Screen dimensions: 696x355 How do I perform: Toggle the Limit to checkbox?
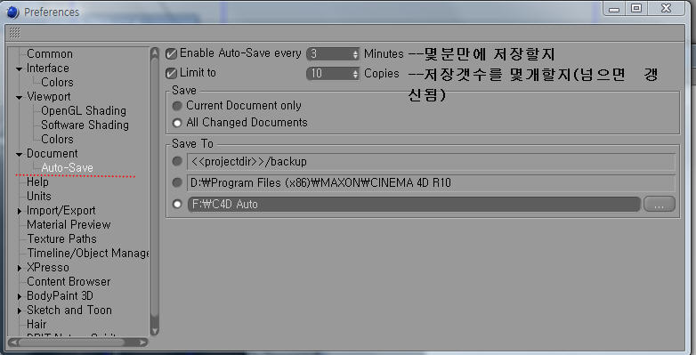click(171, 73)
